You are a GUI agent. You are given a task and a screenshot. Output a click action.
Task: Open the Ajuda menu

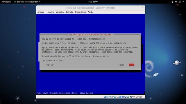pyautogui.click(x=90, y=12)
